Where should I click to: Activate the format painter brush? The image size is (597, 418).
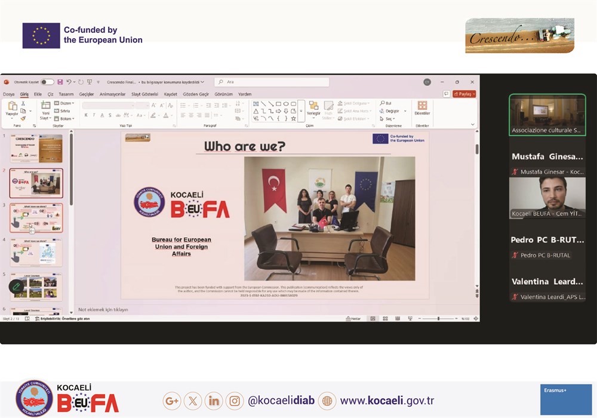click(x=23, y=118)
